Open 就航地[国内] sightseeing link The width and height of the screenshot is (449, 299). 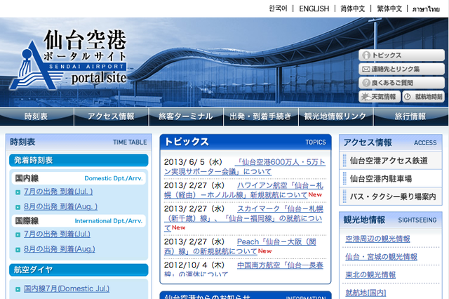[366, 293]
